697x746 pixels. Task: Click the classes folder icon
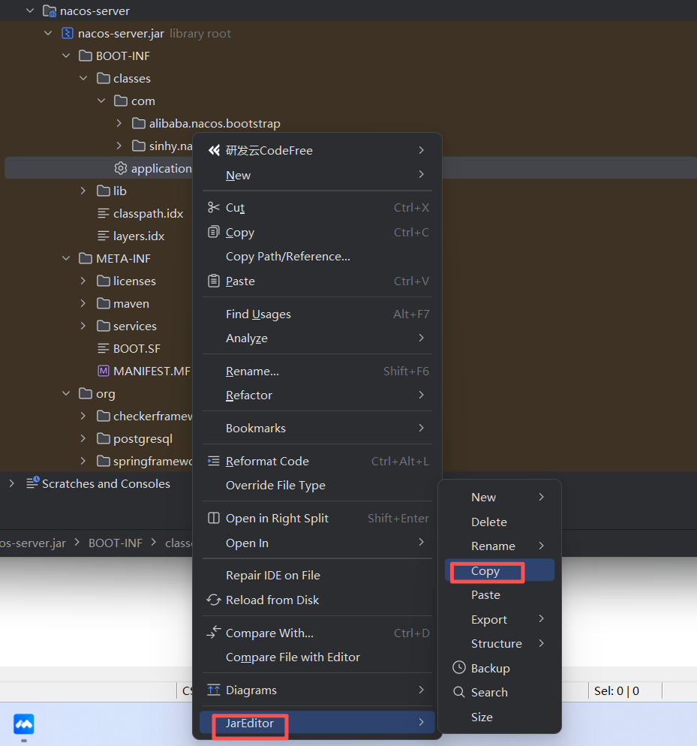(104, 79)
